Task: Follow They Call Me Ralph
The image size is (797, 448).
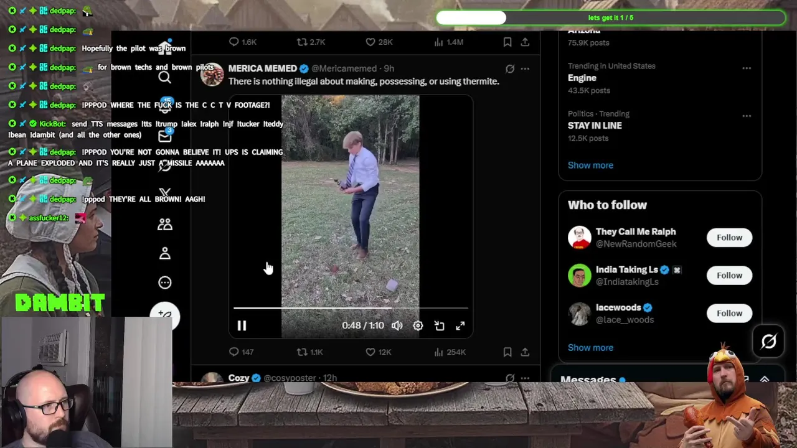Action: tap(729, 237)
